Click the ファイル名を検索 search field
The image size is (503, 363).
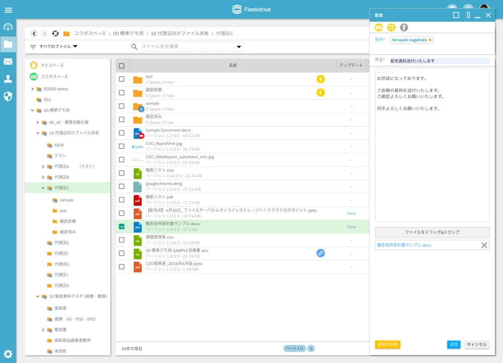click(186, 47)
